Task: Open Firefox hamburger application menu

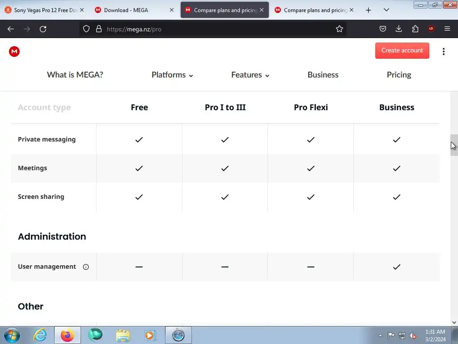Action: click(447, 29)
